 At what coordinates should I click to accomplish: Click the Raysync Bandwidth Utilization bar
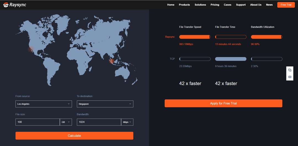click(x=267, y=37)
